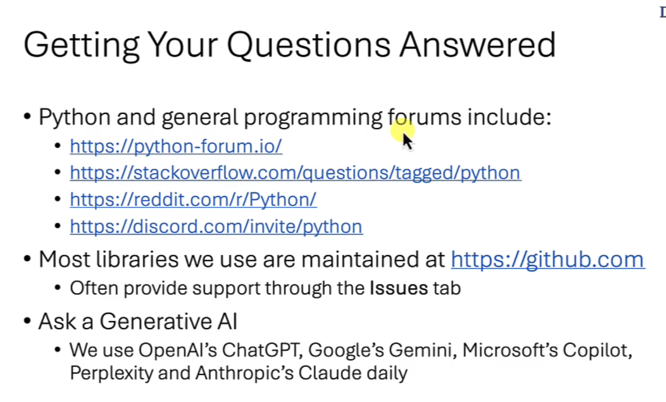The image size is (666, 402).
Task: Visit the github.com link
Action: [x=547, y=259]
